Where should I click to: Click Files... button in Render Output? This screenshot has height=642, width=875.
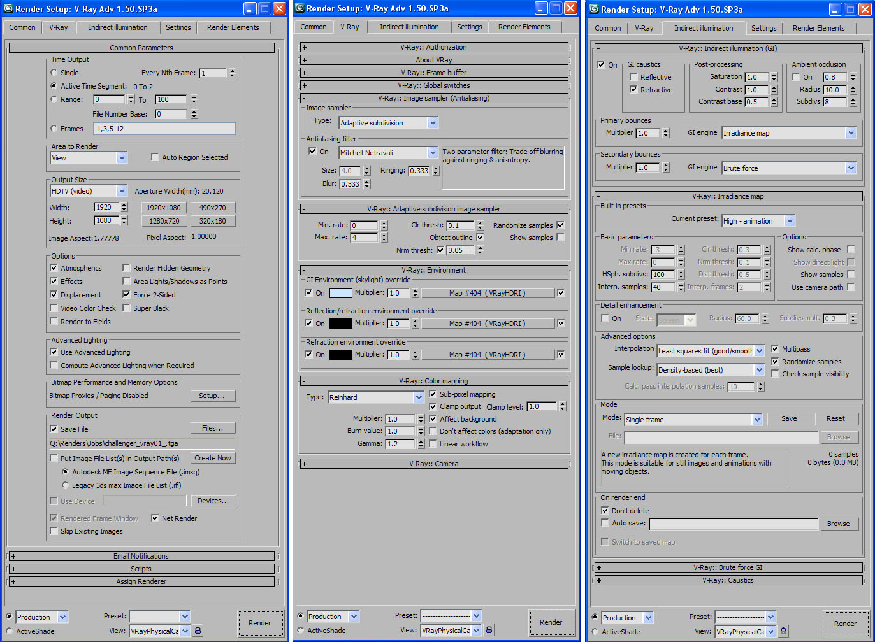(213, 428)
